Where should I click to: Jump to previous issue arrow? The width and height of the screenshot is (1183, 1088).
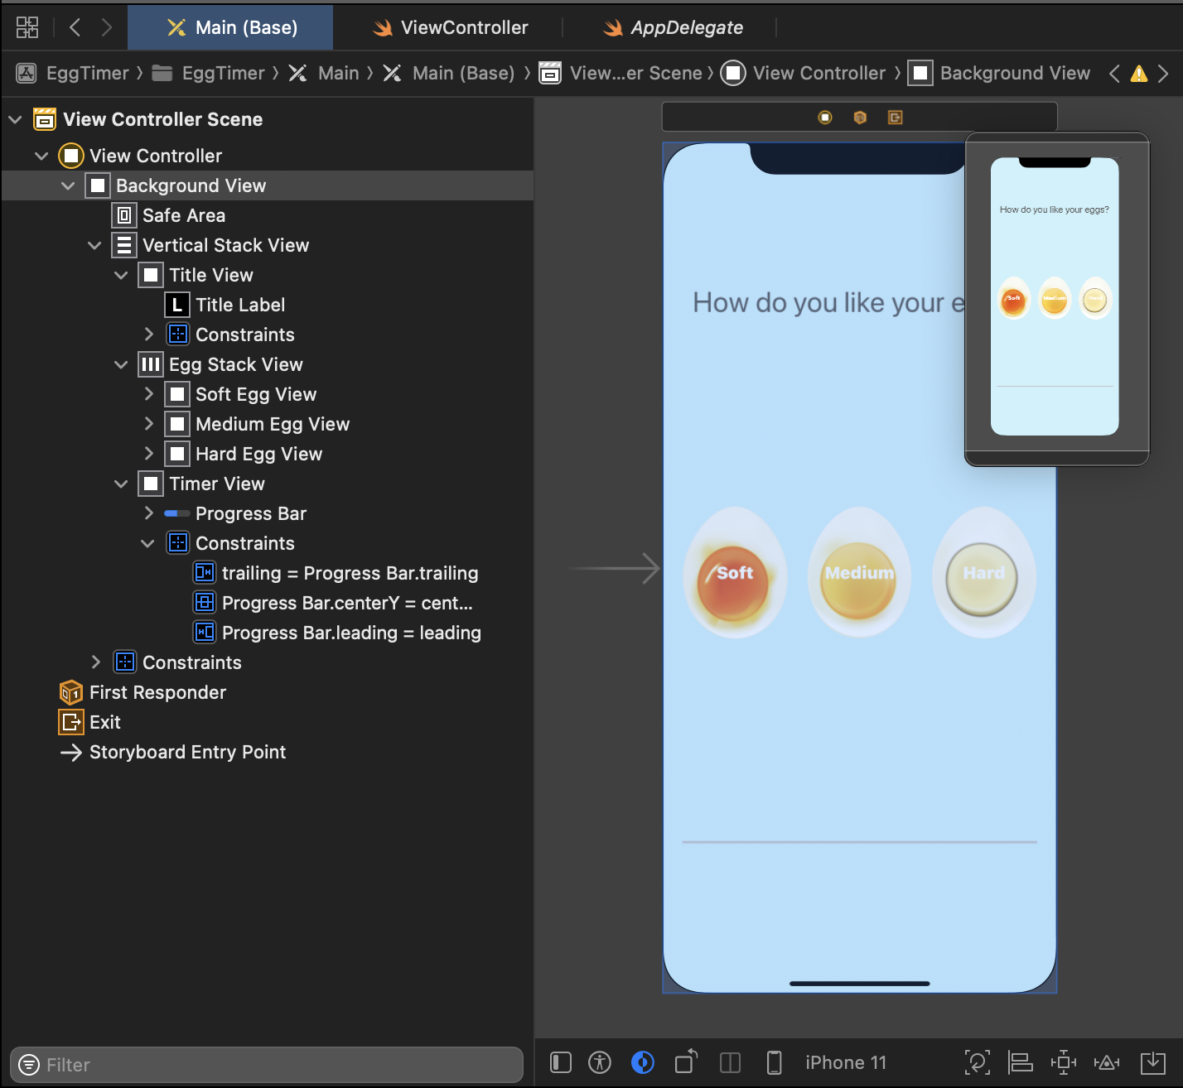[x=1114, y=74]
